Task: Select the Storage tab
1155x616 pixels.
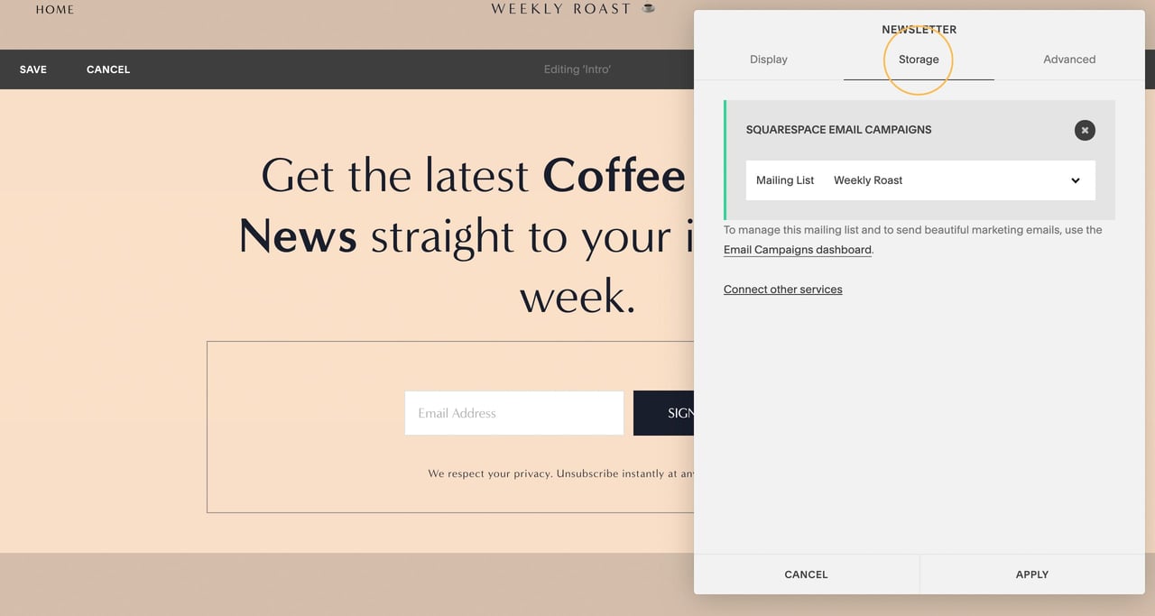Action: click(919, 59)
